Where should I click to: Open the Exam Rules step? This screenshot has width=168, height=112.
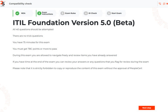71,13
